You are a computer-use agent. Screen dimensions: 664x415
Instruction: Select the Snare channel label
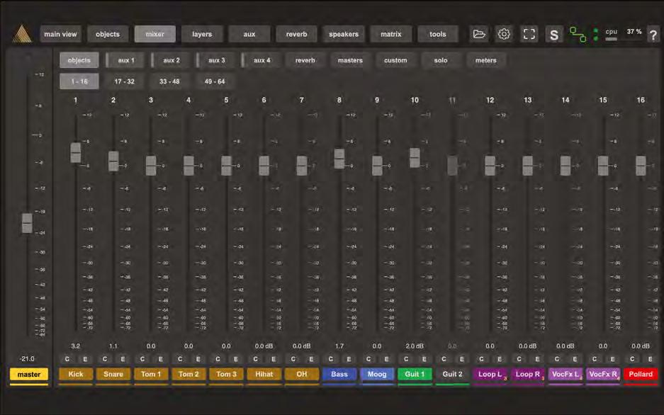click(x=113, y=375)
